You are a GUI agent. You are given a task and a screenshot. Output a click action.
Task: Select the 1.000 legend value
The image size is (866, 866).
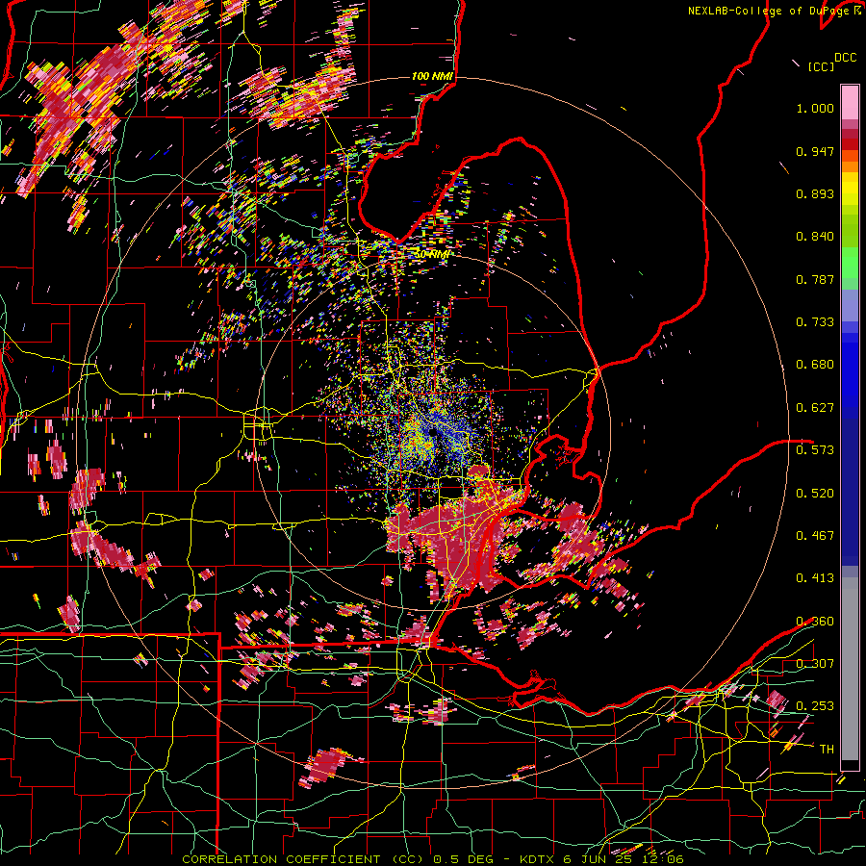[x=815, y=108]
